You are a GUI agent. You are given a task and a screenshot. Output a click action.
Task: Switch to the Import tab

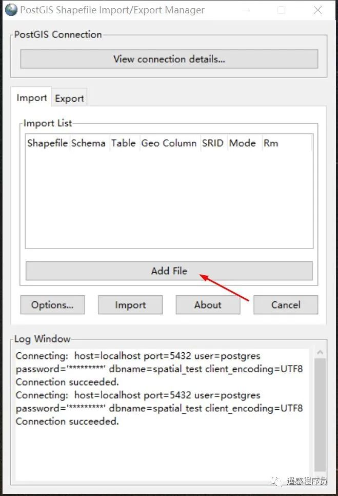(31, 98)
